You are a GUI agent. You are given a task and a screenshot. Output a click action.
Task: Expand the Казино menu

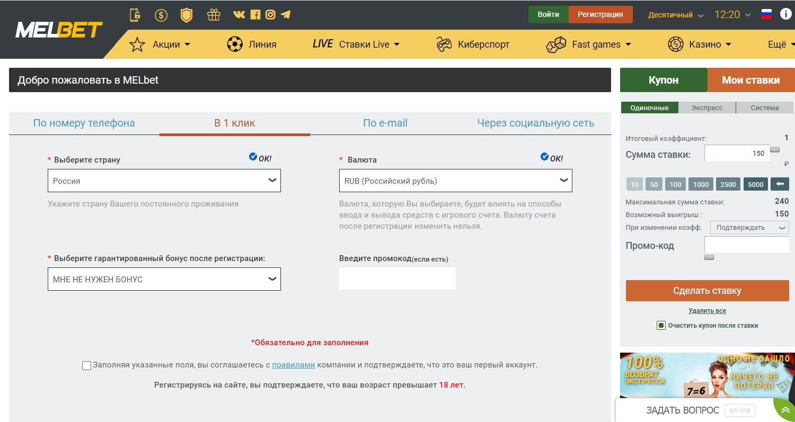710,44
